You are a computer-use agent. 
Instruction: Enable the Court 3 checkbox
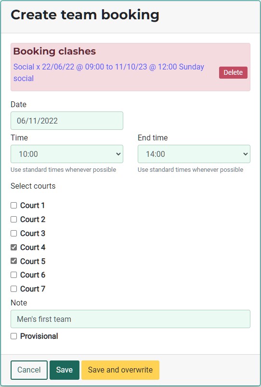14,233
